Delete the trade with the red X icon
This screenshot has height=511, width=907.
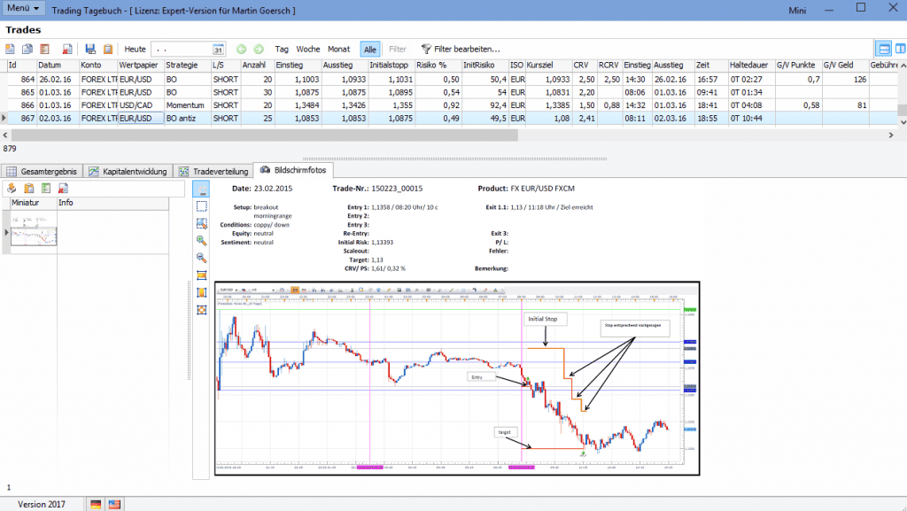(68, 50)
